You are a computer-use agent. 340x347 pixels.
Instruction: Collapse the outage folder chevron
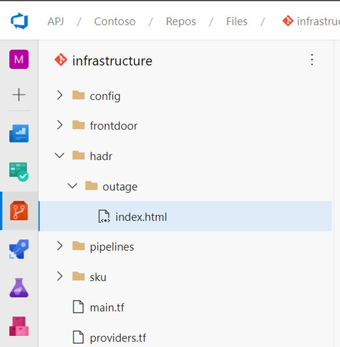pos(72,186)
